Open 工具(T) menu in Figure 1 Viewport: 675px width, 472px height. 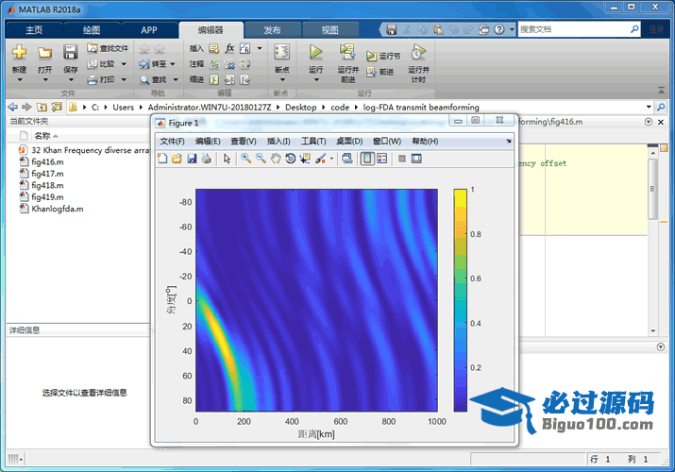[x=313, y=141]
